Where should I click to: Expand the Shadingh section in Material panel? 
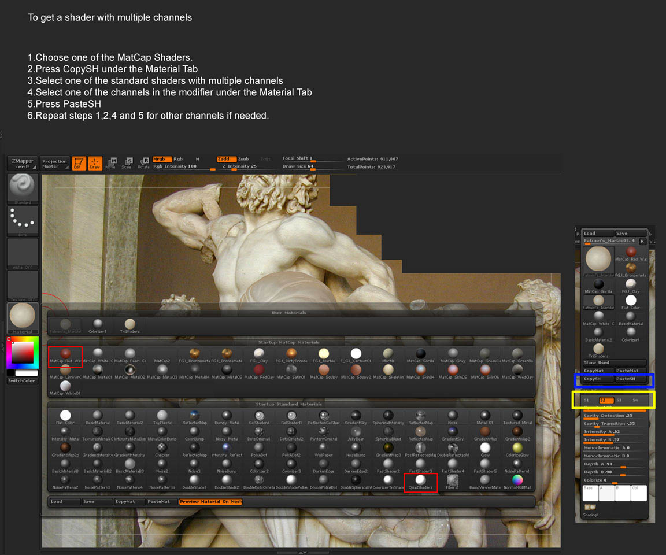590,510
